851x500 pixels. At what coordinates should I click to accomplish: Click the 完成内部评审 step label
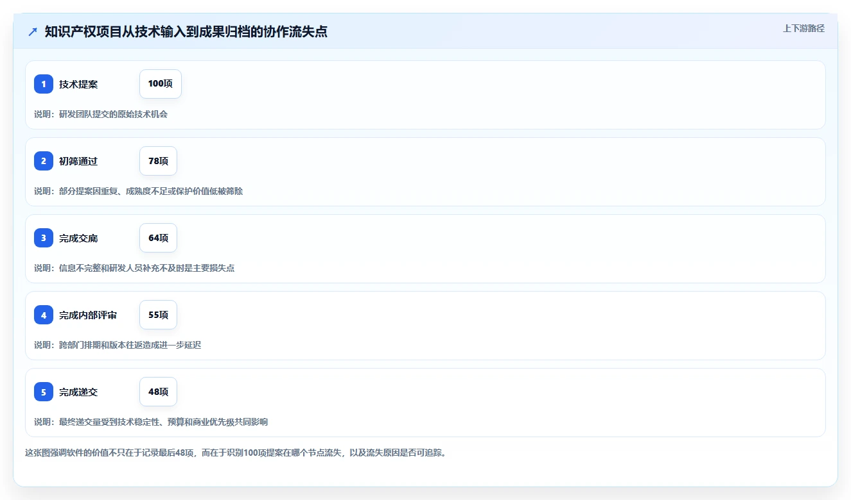click(88, 315)
